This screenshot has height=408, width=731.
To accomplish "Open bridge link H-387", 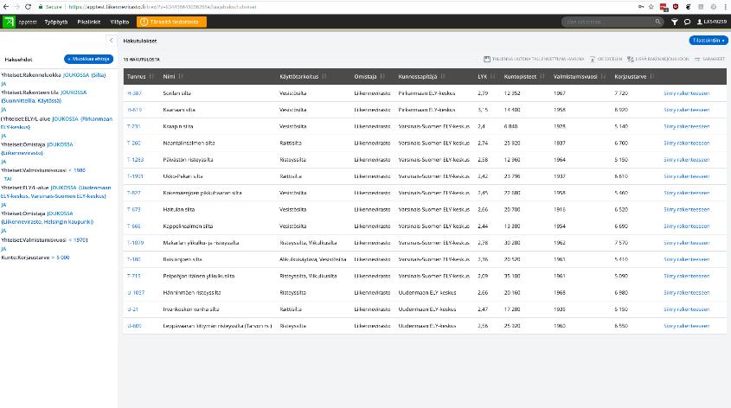I will pos(134,93).
